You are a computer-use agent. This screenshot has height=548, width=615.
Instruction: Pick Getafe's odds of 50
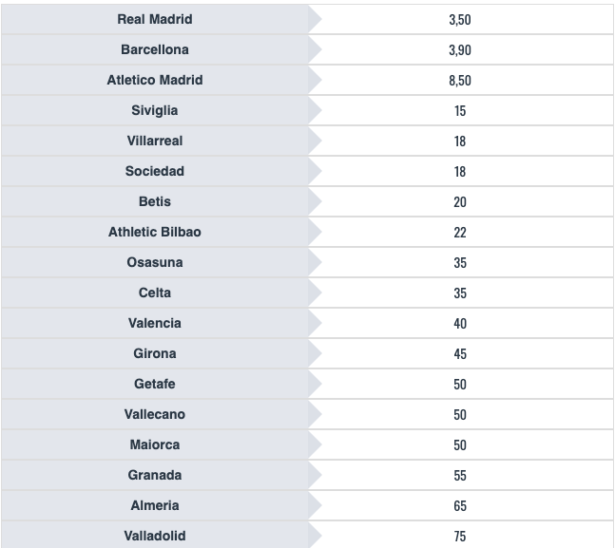pyautogui.click(x=460, y=384)
